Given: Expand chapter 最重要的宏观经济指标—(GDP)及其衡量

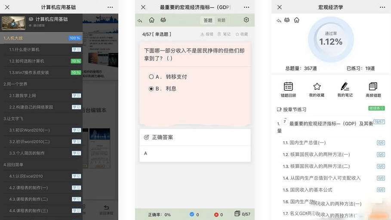Looking at the screenshot, I should [x=325, y=127].
